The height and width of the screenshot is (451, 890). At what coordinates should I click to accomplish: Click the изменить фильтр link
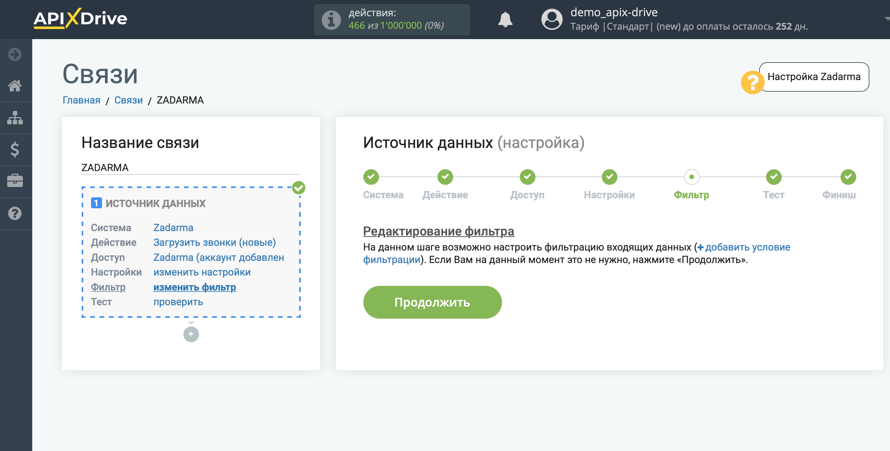(195, 286)
